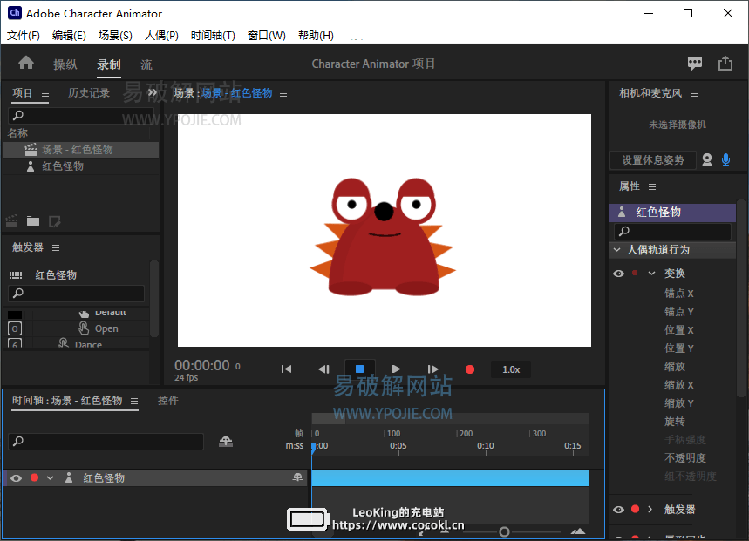The image size is (749, 541).
Task: Open the Timeline panel hamburger menu
Action: click(134, 402)
